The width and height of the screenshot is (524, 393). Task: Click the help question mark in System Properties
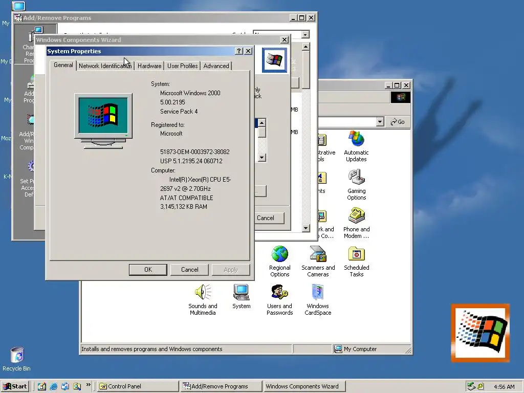pyautogui.click(x=239, y=51)
